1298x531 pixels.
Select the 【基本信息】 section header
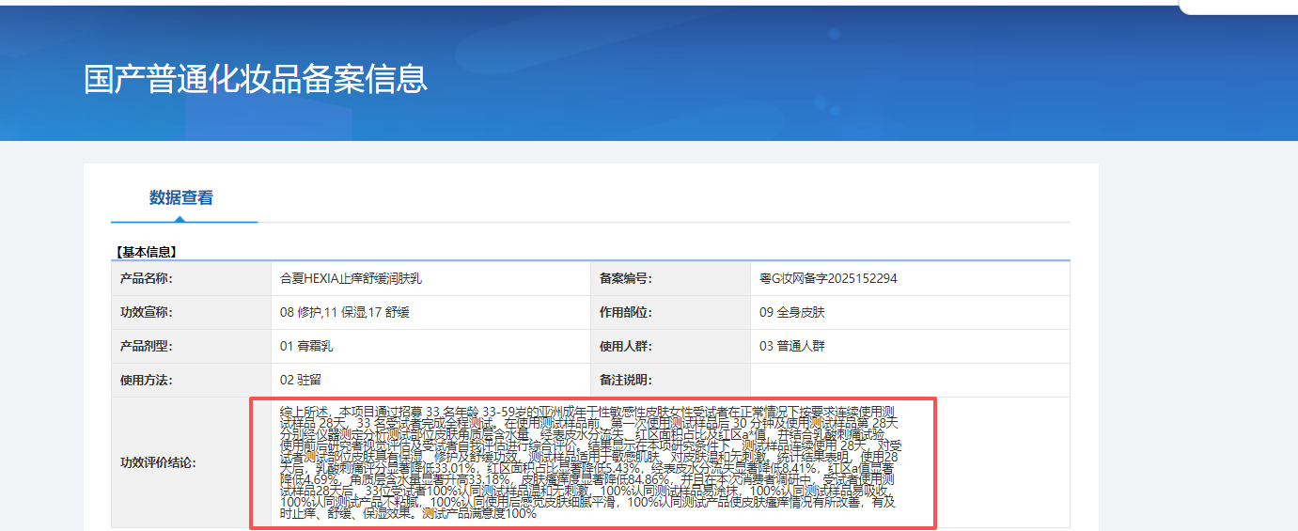[x=146, y=252]
